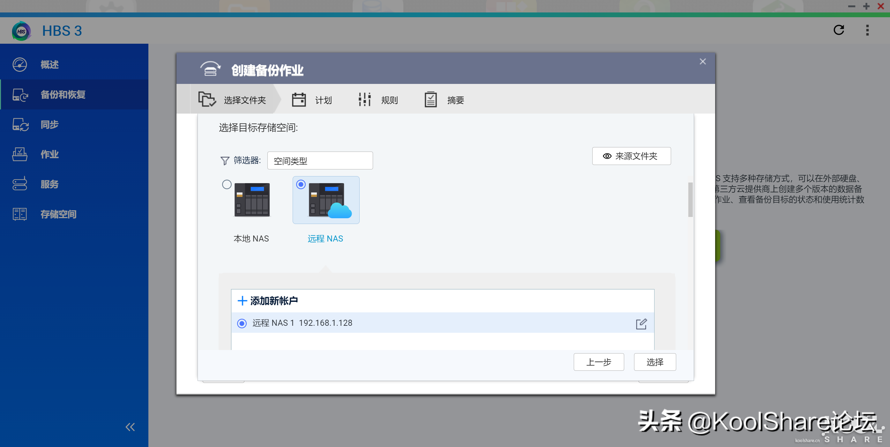Click the plus icon for 添加新帐户
This screenshot has height=447, width=890.
click(x=242, y=301)
